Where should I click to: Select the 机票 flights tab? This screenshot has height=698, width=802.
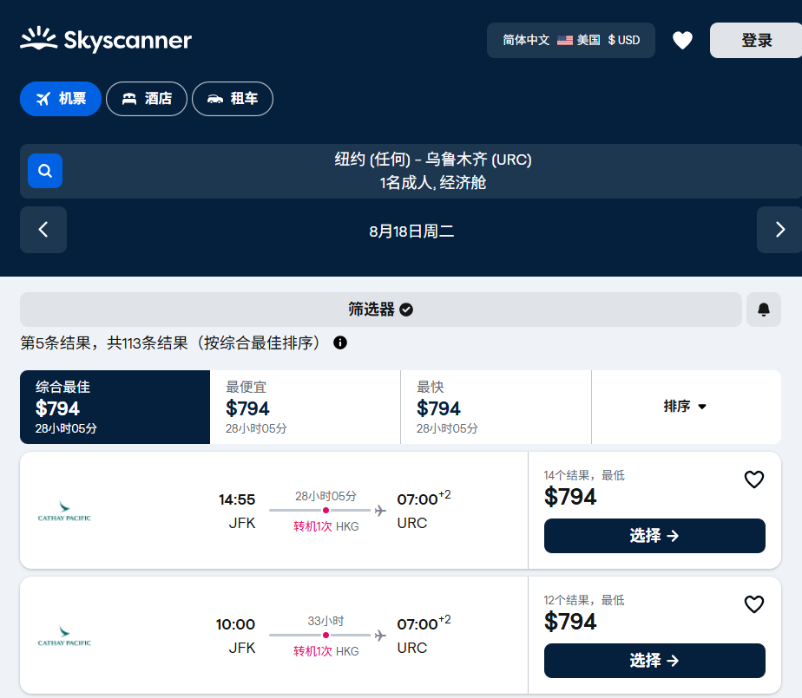(61, 99)
